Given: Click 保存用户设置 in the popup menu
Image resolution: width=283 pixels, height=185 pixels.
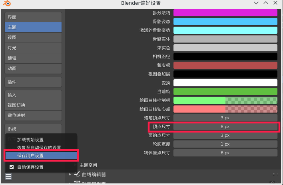Looking at the screenshot, I should pyautogui.click(x=41, y=156).
